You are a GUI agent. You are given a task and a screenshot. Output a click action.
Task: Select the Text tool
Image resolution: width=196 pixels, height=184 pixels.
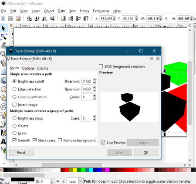point(3,141)
